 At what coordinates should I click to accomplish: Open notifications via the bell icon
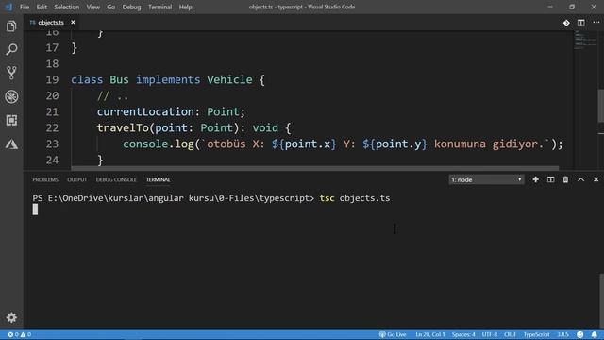[595, 334]
